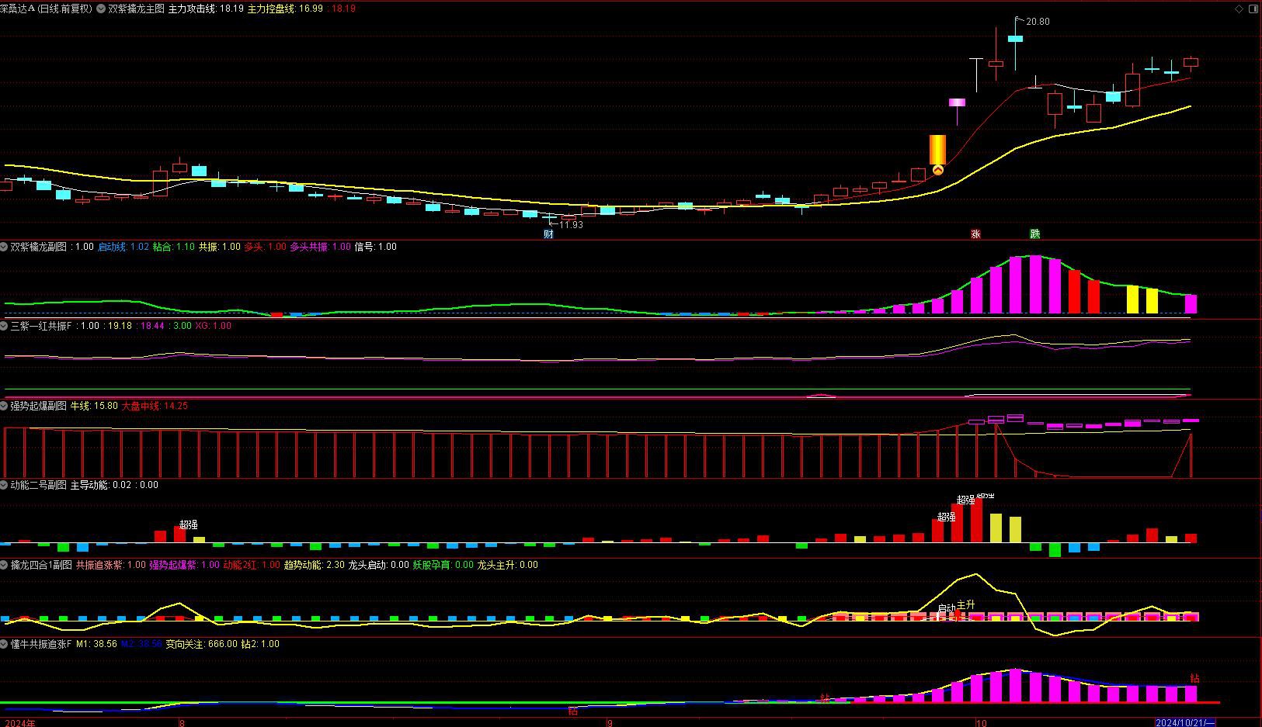Click the 妖股孕育: 0.00 label

(443, 565)
